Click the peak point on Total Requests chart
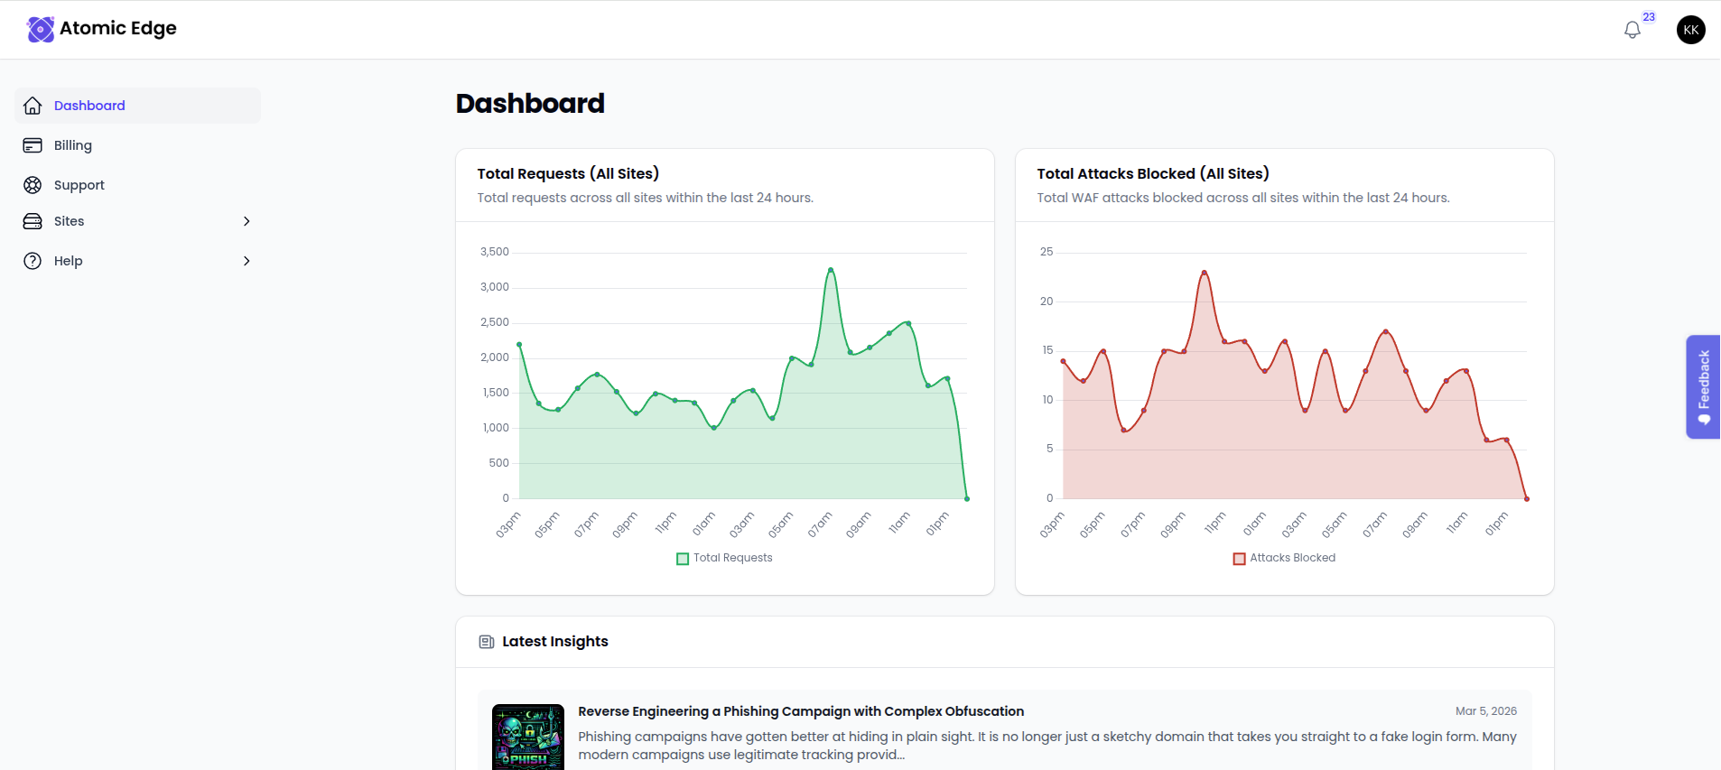The height and width of the screenshot is (770, 1721). tap(831, 270)
